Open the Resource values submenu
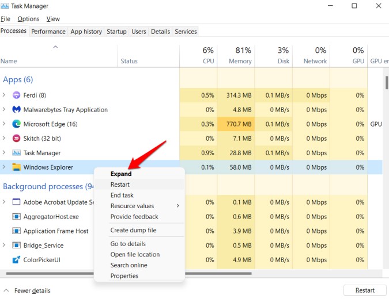This screenshot has height=299, width=389. (x=139, y=206)
